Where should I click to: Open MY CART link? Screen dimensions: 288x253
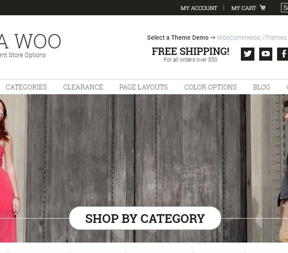click(x=243, y=8)
